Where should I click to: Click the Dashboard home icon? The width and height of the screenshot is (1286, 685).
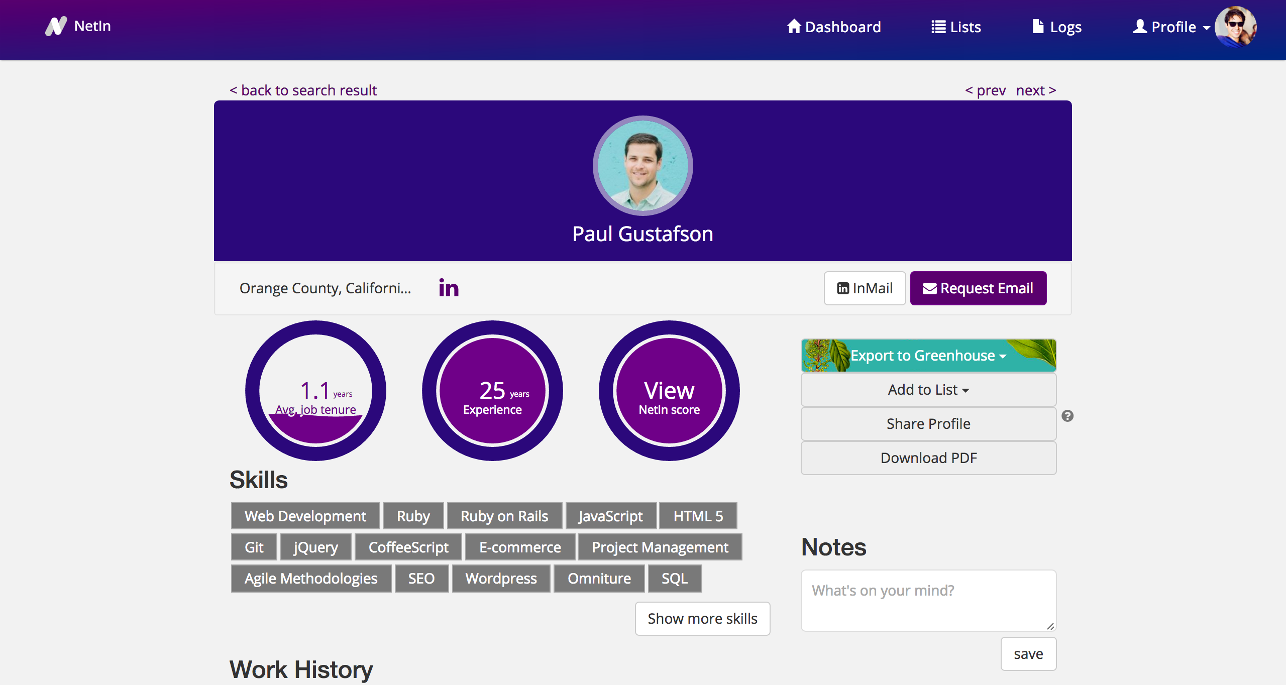click(x=794, y=27)
